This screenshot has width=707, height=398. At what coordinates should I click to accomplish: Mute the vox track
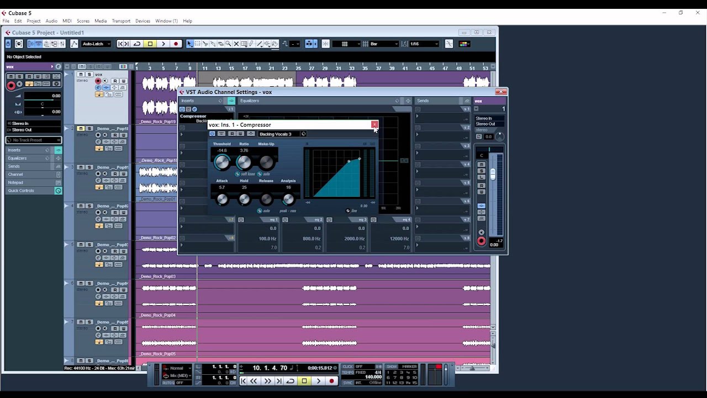(x=81, y=74)
